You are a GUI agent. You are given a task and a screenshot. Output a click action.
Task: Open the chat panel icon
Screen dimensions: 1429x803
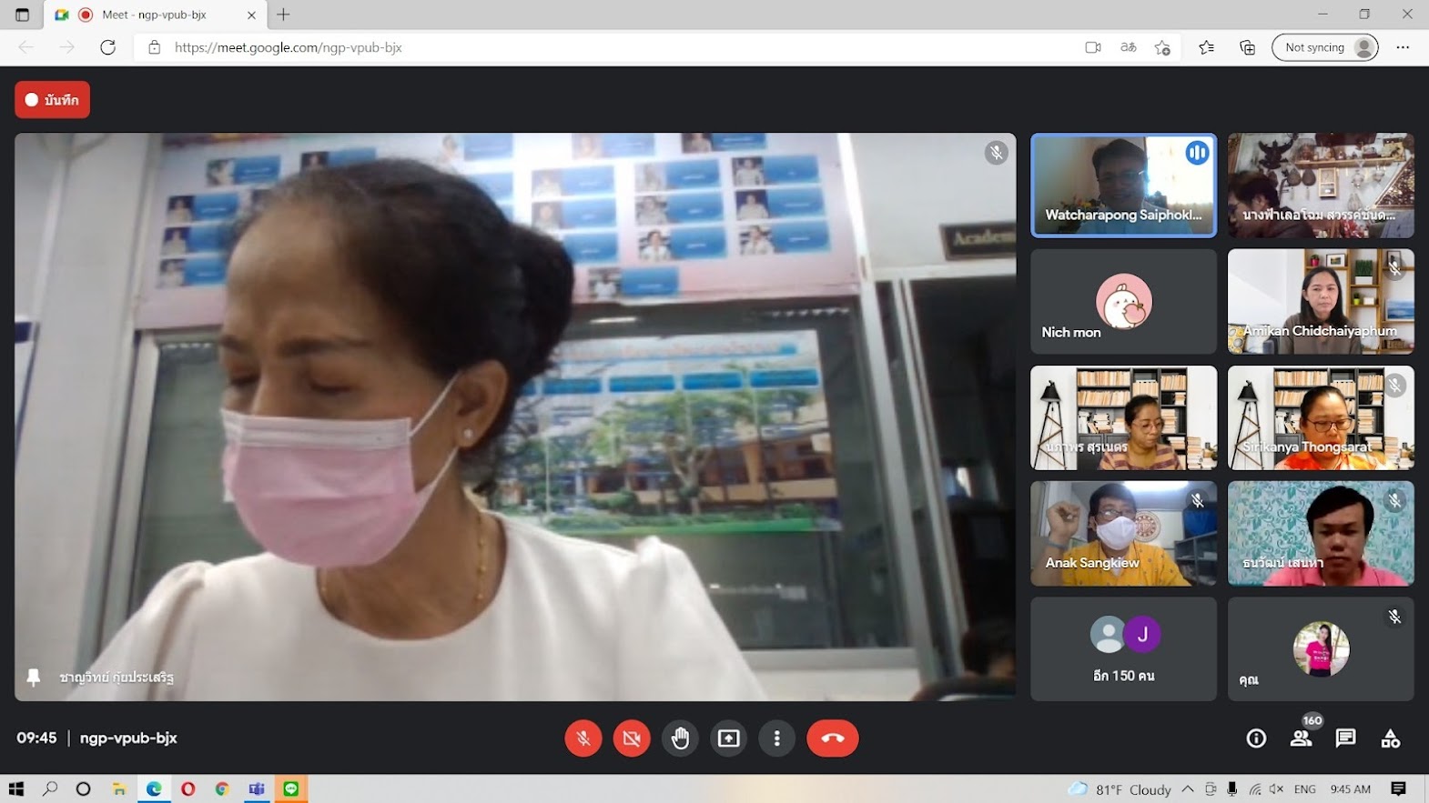[1345, 738]
